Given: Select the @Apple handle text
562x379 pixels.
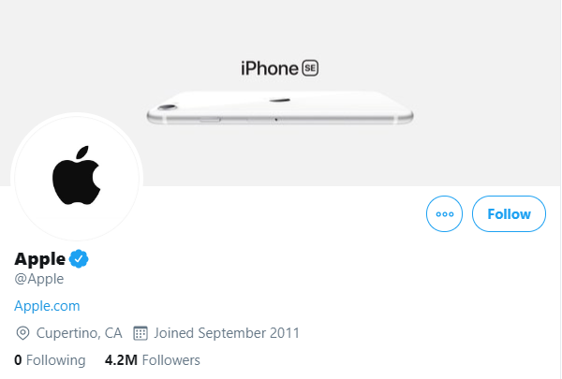Looking at the screenshot, I should (39, 279).
